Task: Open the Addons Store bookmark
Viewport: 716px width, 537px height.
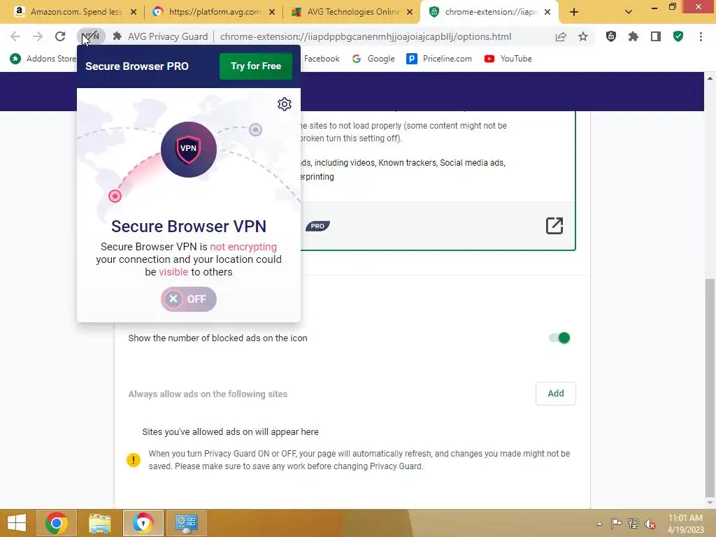Action: pos(43,59)
